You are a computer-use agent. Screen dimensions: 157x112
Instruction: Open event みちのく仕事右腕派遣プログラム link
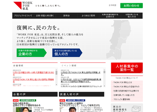(81, 87)
